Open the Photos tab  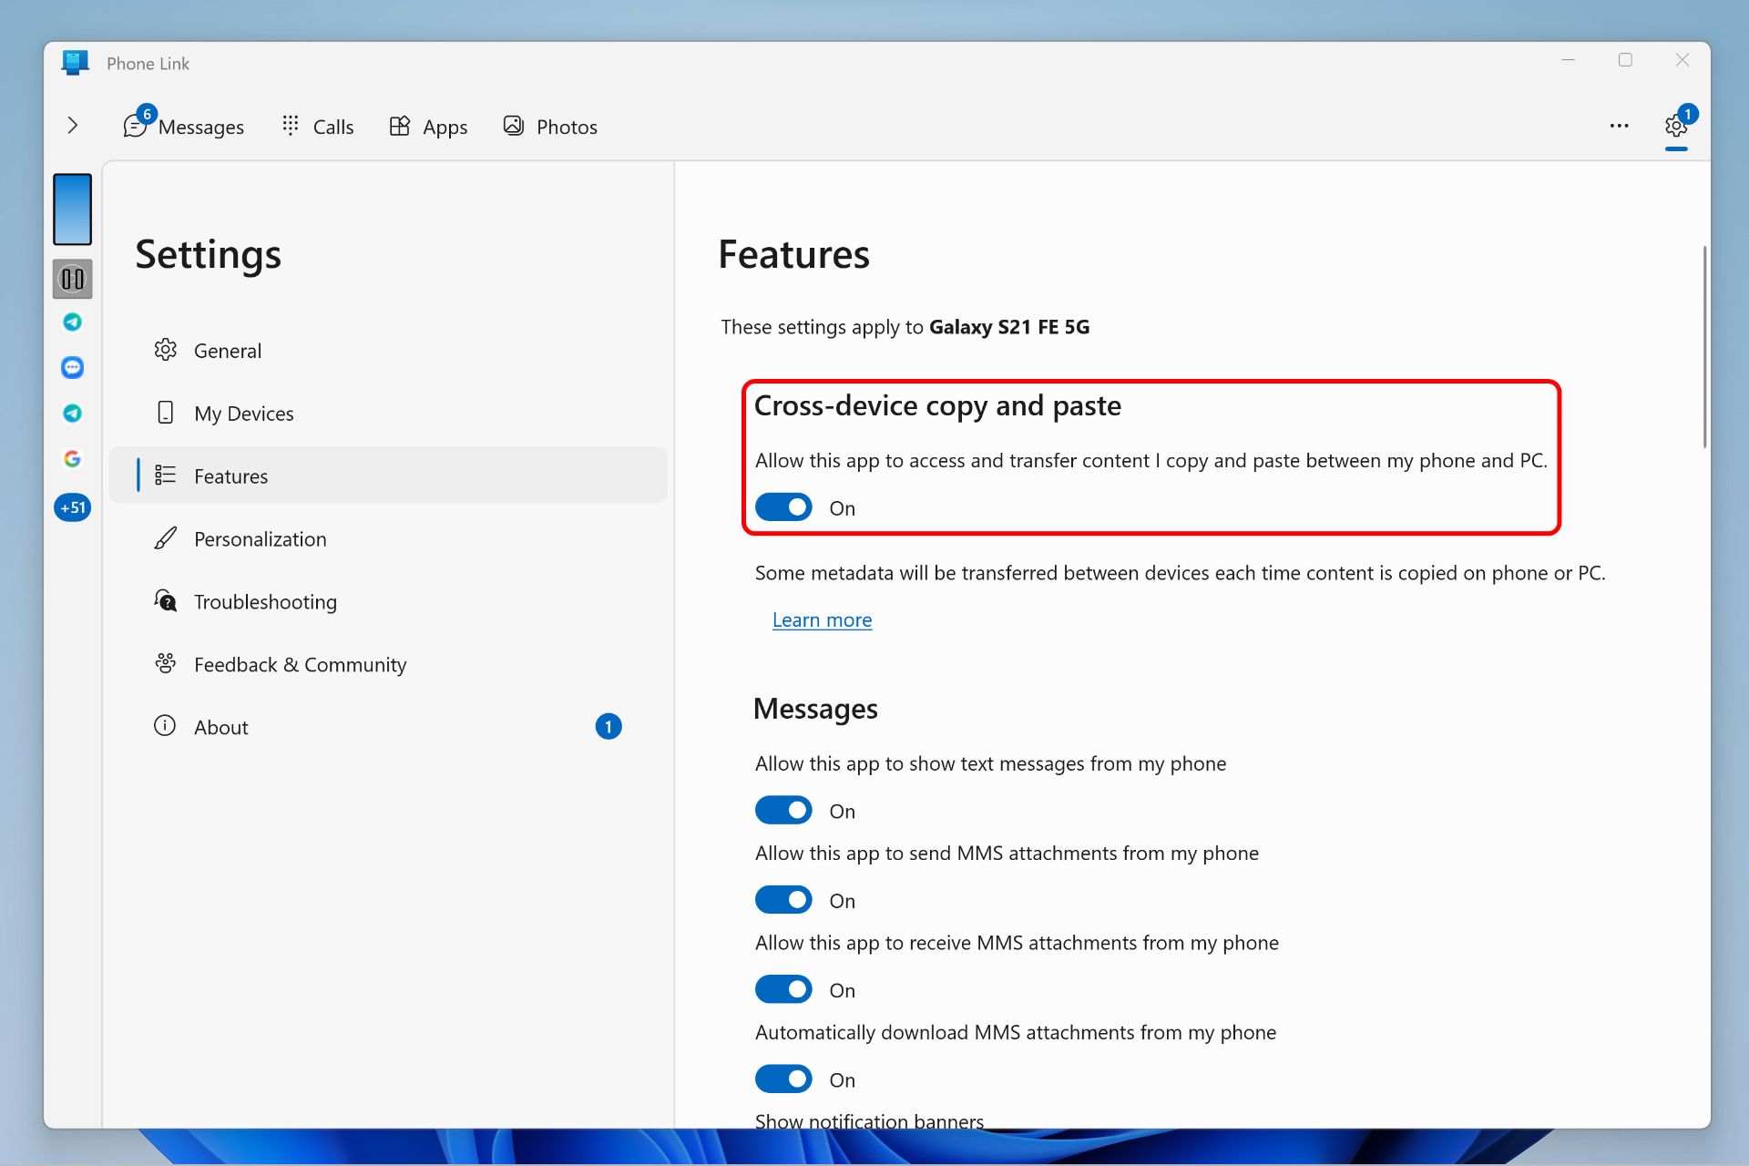pyautogui.click(x=549, y=127)
